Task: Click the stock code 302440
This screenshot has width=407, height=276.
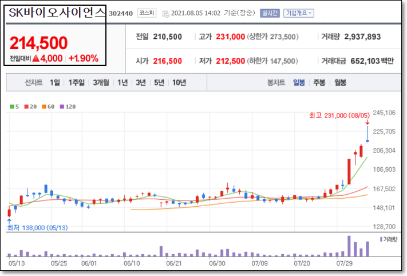Action: click(120, 14)
